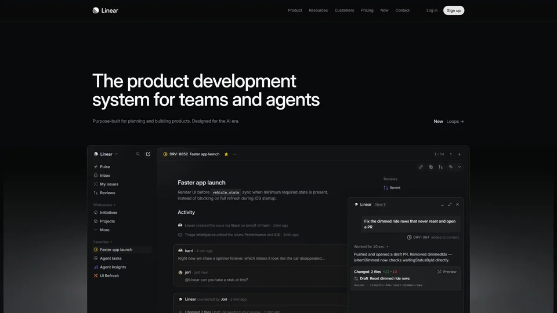Select Faster app launch in Favorites
The image size is (557, 313).
coord(121,249)
